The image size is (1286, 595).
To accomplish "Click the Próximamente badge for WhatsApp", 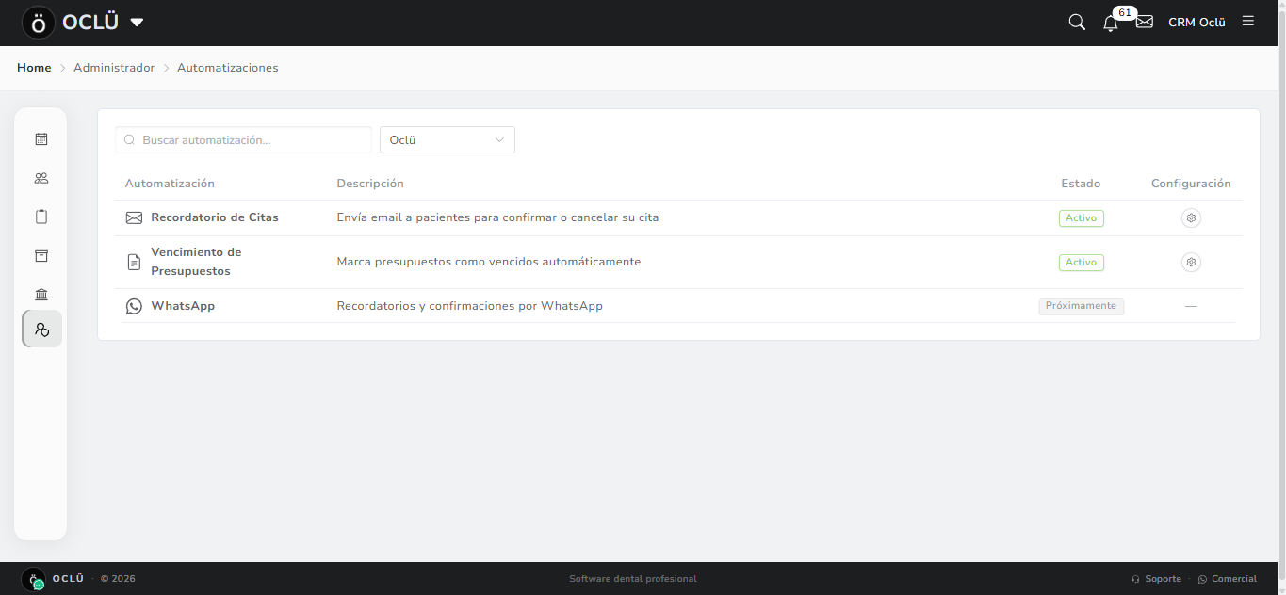I will click(x=1081, y=306).
